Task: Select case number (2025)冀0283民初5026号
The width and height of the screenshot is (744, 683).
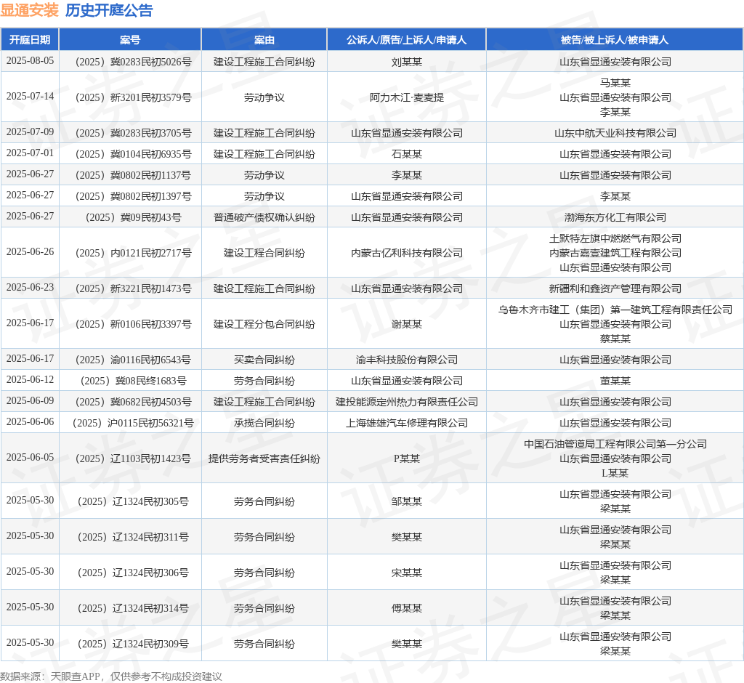Action: 131,62
